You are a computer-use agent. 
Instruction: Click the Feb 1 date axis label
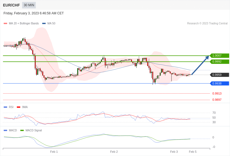point(54,152)
